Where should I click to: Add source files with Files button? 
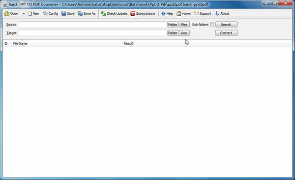[184, 25]
